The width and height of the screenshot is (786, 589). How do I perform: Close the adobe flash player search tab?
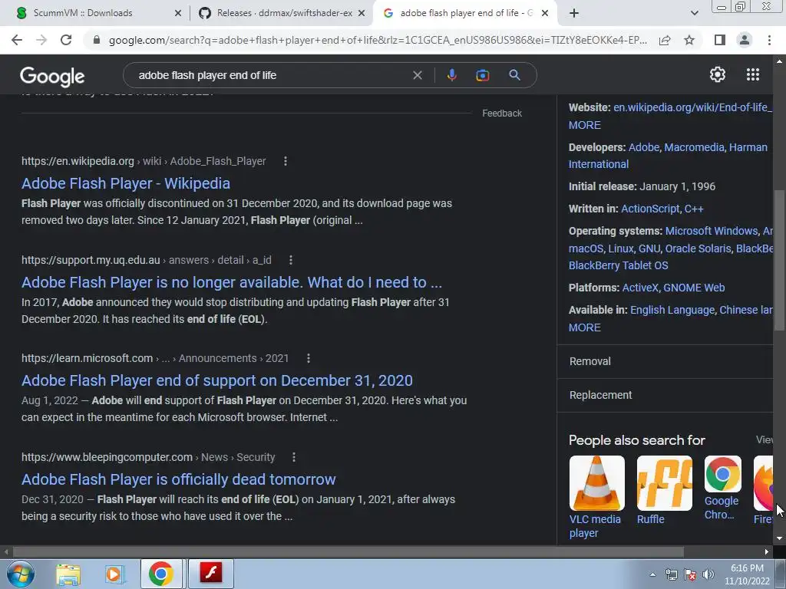[545, 13]
